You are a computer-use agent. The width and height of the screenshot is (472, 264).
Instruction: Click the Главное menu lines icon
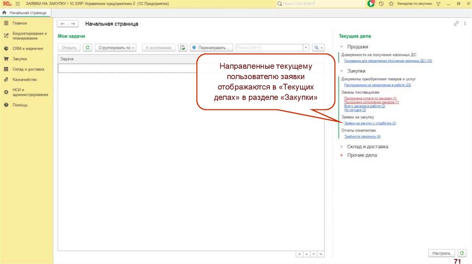pyautogui.click(x=6, y=23)
